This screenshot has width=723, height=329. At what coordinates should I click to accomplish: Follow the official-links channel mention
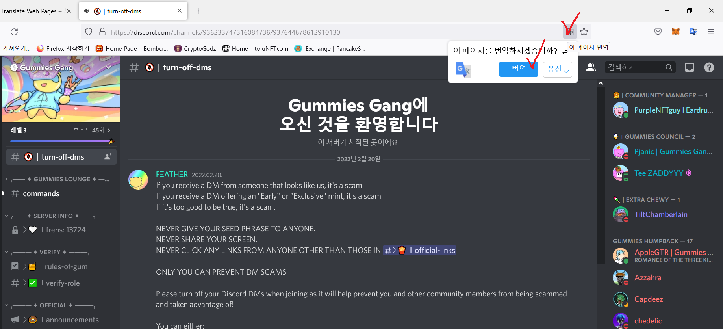(x=419, y=250)
